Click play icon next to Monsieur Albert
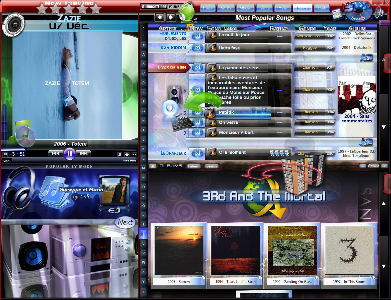 click(x=197, y=132)
